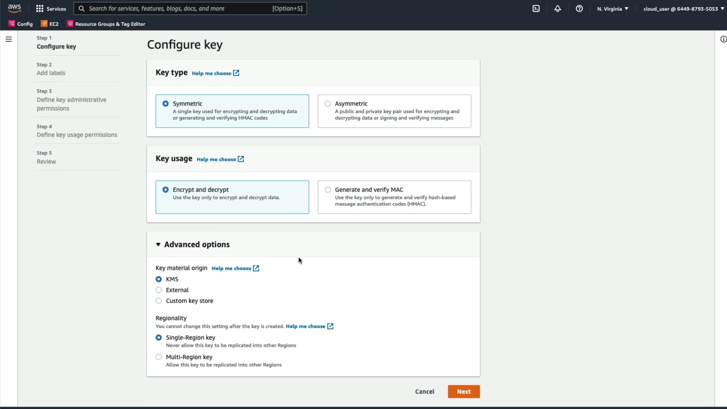The image size is (727, 409).
Task: Launch the CloudShell terminal icon
Action: tap(536, 8)
